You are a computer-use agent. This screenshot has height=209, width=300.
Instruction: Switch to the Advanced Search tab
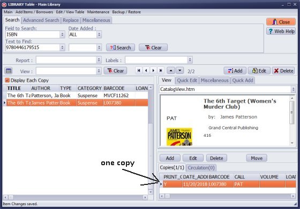(x=41, y=20)
